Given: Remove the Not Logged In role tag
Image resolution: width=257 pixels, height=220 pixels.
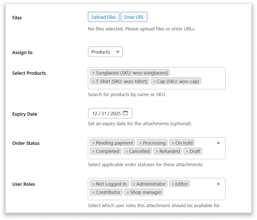Looking at the screenshot, I should pos(93,184).
